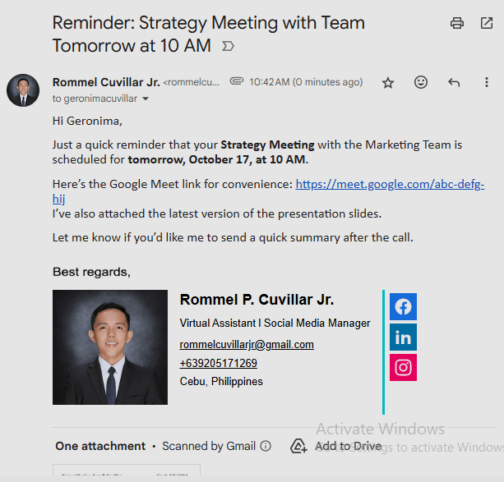504x482 pixels.
Task: Click sender's round profile avatar
Action: pos(23,90)
